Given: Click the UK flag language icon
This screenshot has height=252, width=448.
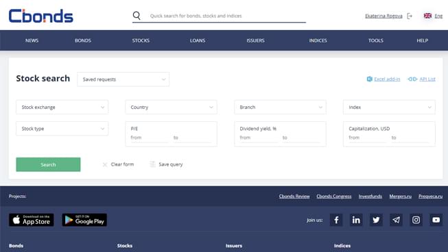Looking at the screenshot, I should [427, 16].
